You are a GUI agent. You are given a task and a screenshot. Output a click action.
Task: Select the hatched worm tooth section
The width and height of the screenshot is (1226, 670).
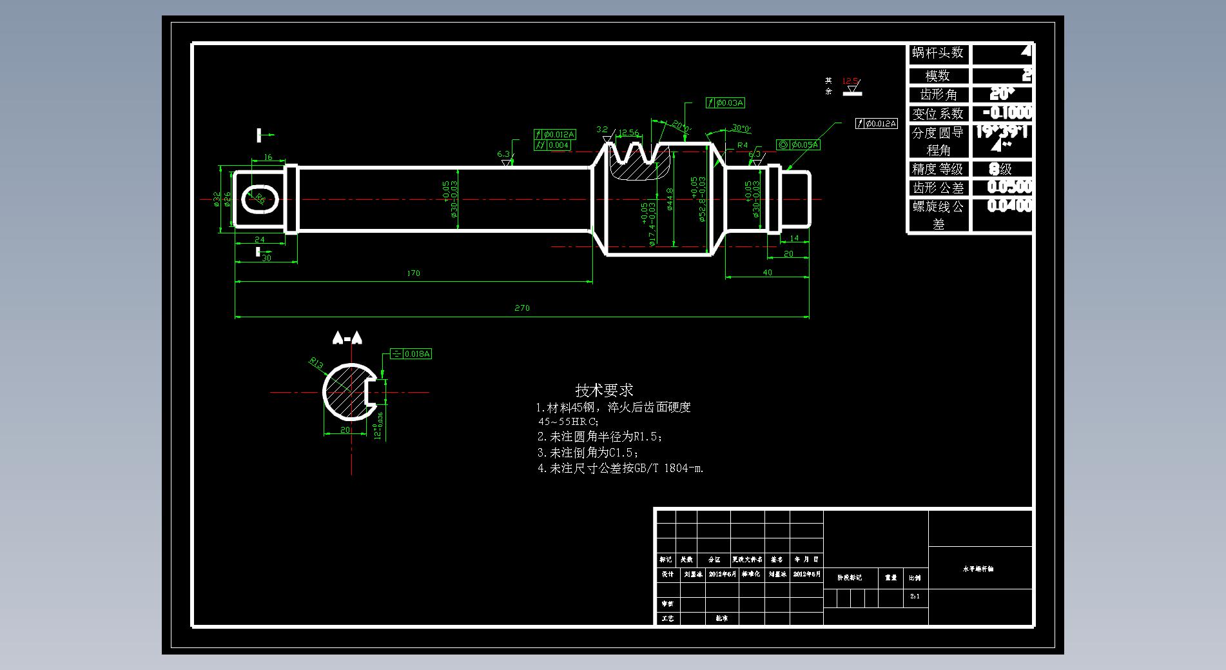(x=641, y=164)
